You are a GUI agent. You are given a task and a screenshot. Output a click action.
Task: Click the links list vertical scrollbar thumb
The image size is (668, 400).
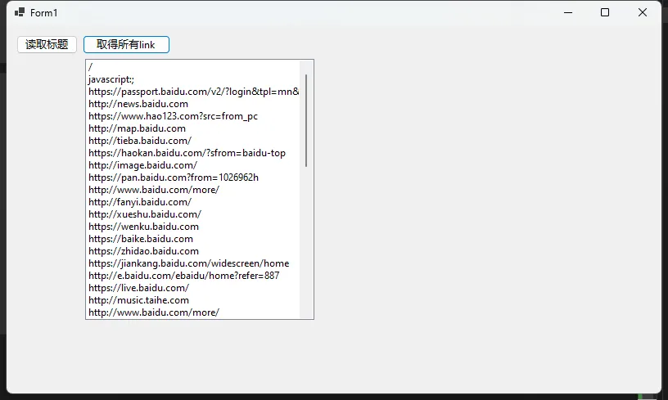click(306, 120)
